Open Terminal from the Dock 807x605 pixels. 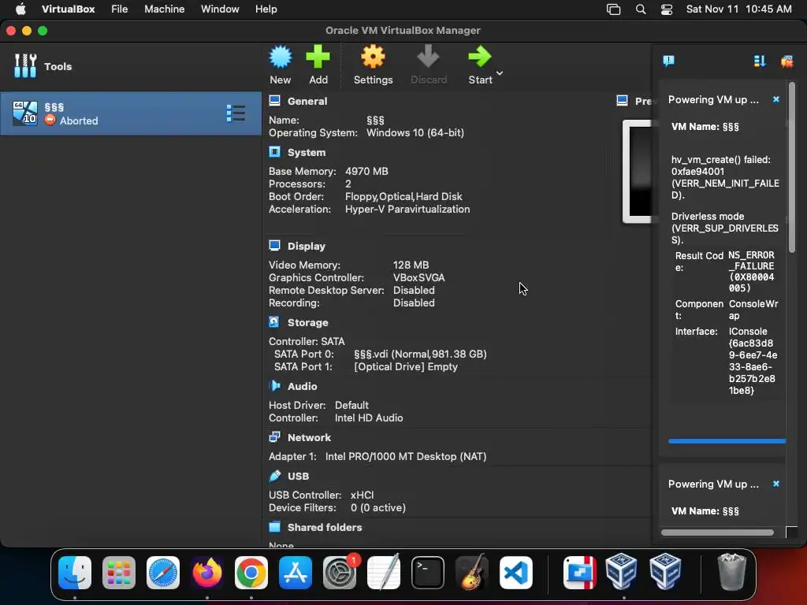pos(428,572)
